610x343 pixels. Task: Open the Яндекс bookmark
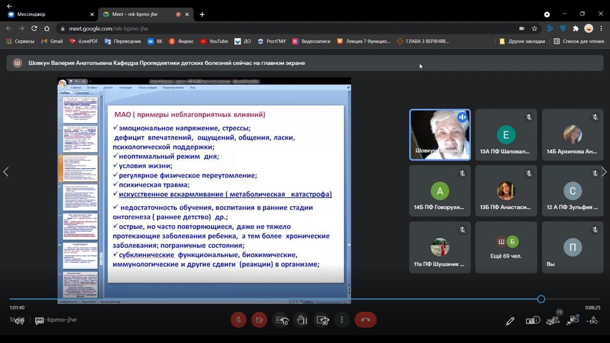click(181, 41)
